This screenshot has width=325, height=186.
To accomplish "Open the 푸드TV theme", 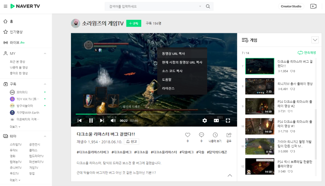I will pos(14,174).
